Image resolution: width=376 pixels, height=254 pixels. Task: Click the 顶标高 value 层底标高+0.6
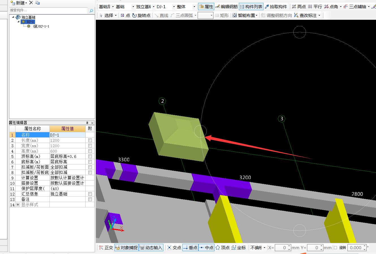pyautogui.click(x=67, y=156)
